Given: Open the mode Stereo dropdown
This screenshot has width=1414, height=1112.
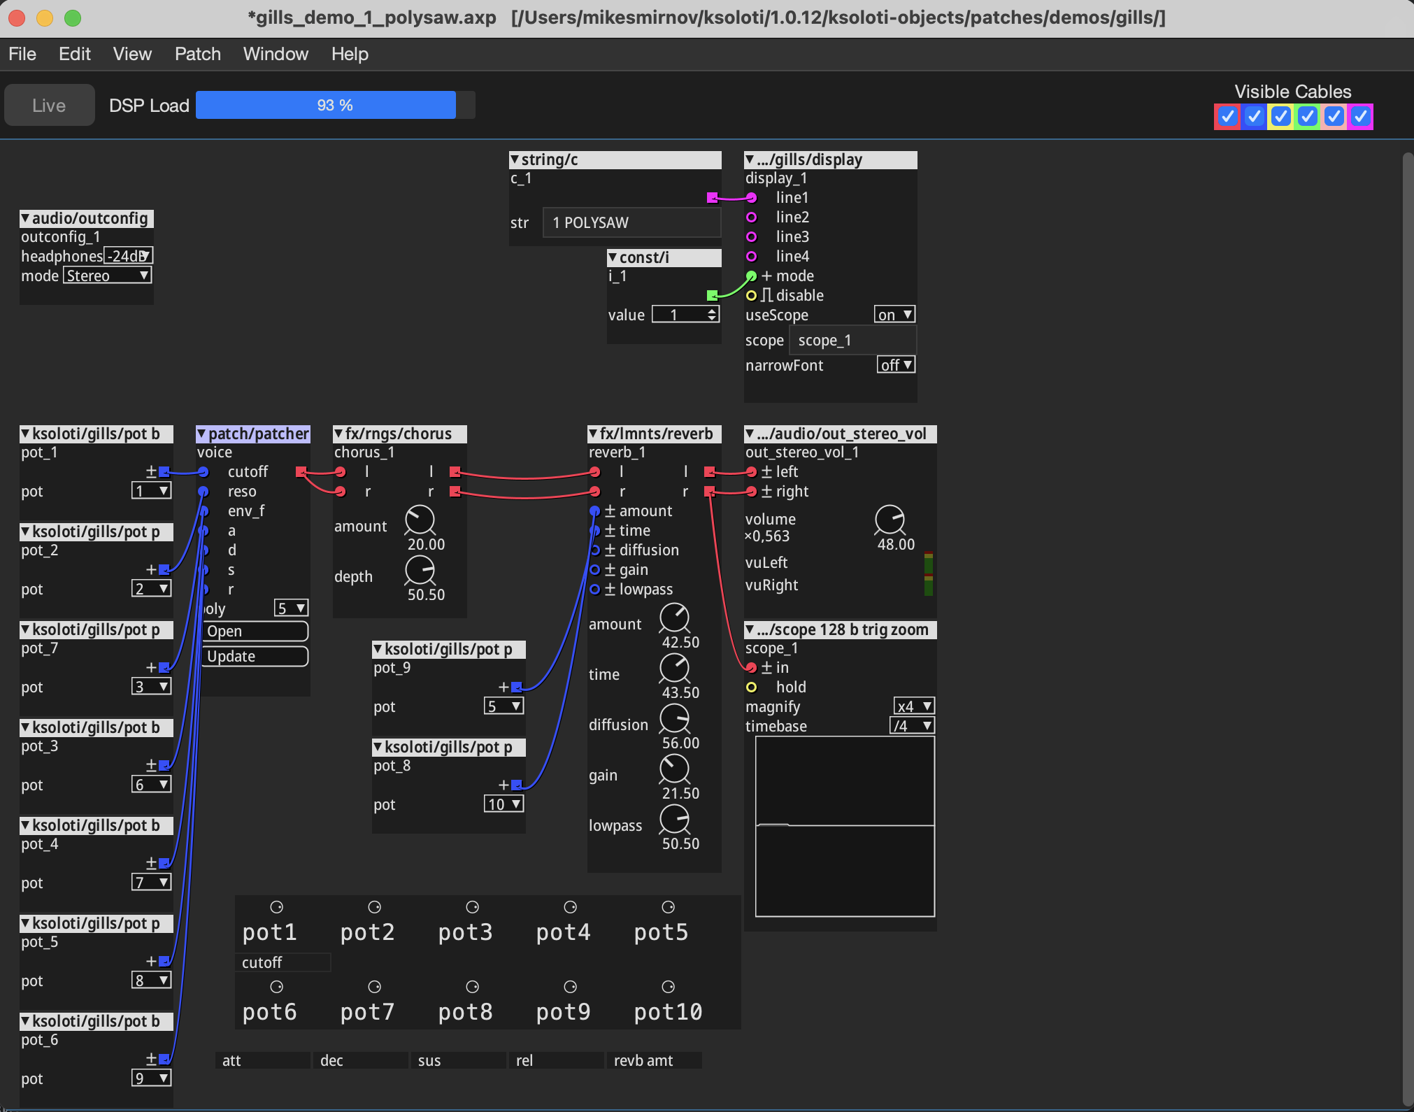Looking at the screenshot, I should 108,276.
